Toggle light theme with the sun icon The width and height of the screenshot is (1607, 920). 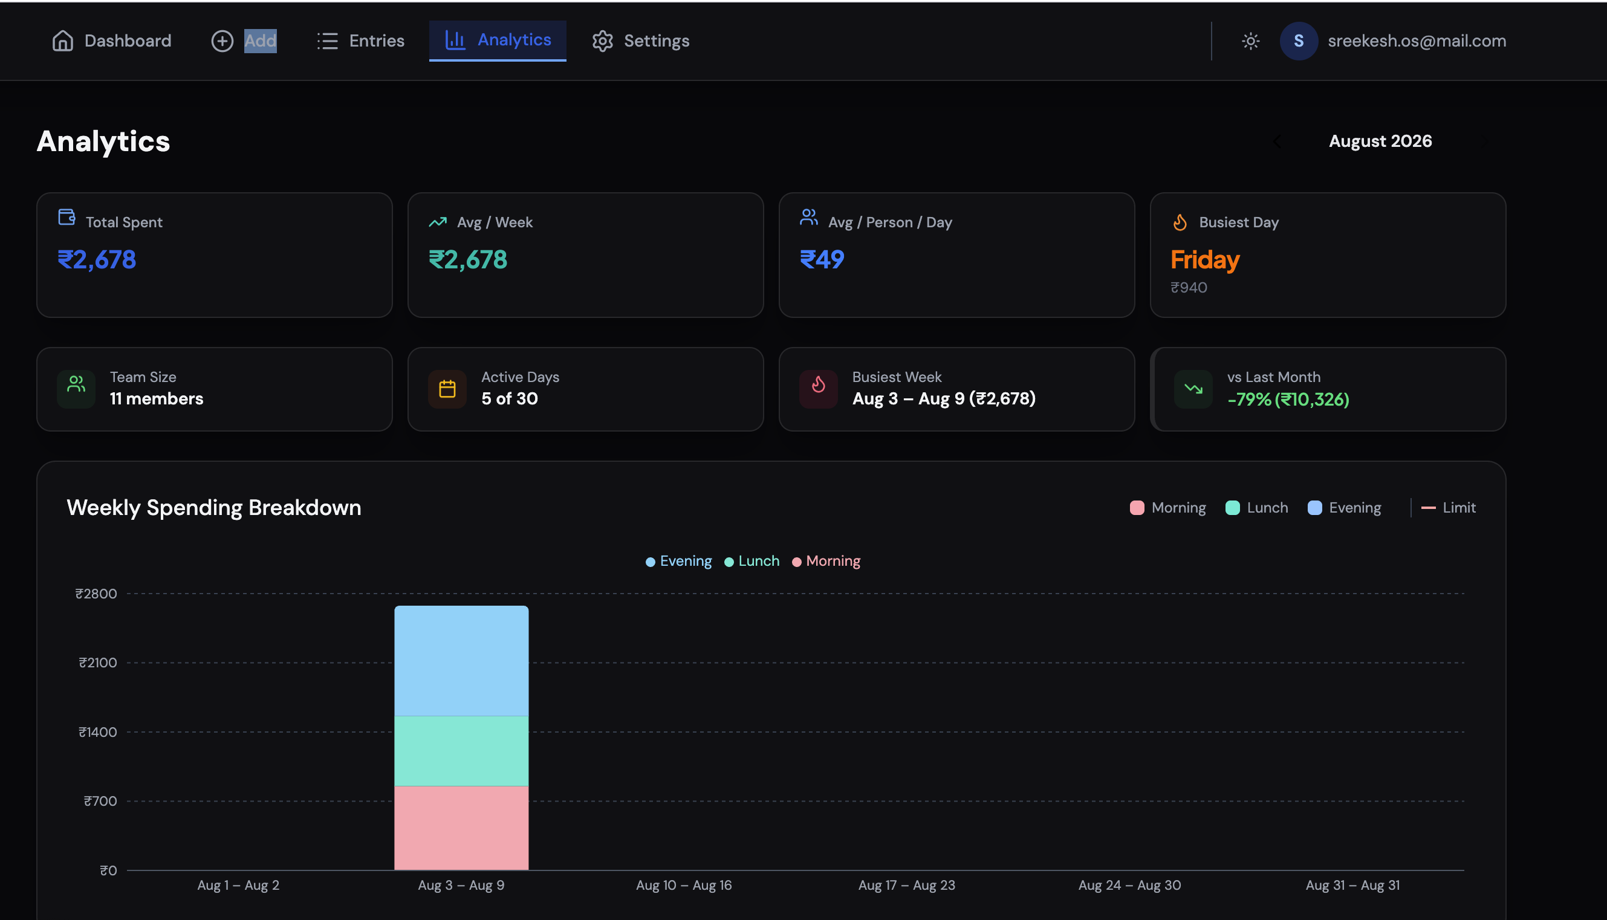click(x=1250, y=41)
